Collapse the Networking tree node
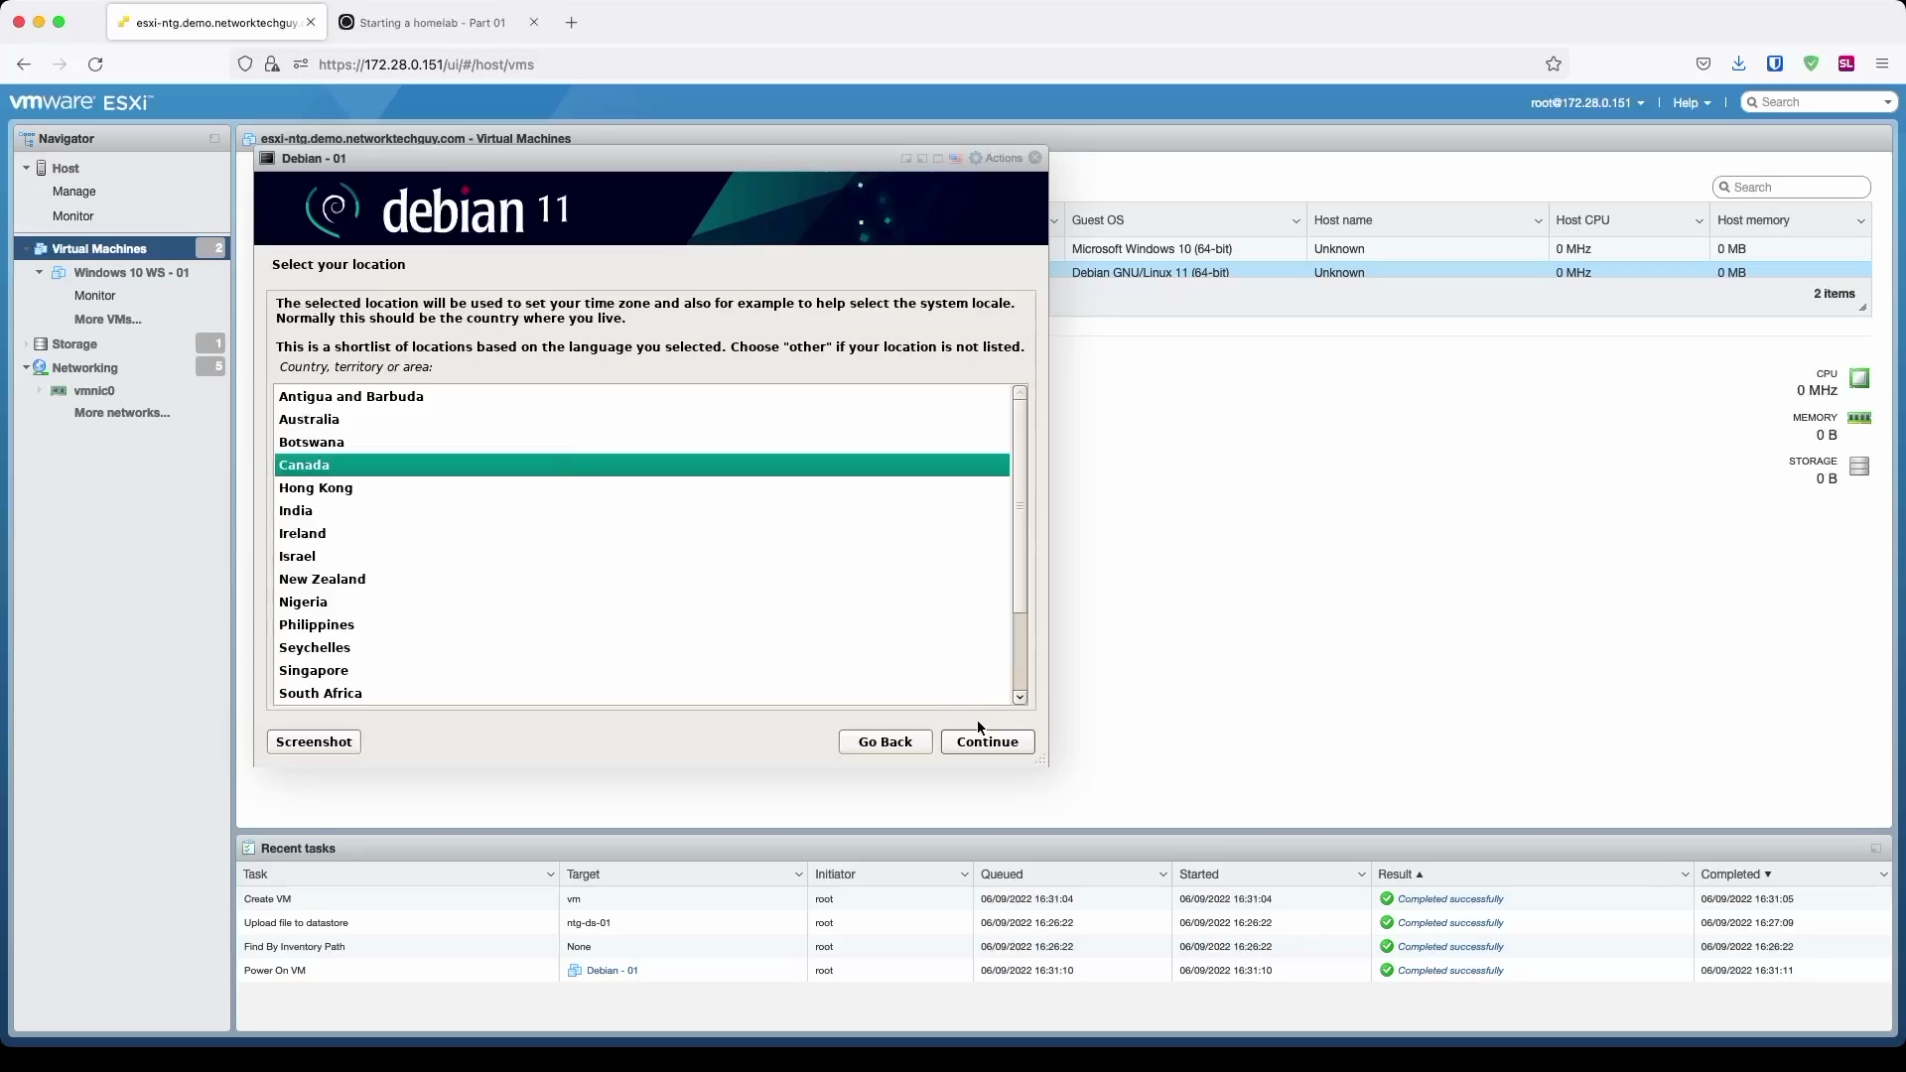This screenshot has height=1072, width=1906. point(26,367)
